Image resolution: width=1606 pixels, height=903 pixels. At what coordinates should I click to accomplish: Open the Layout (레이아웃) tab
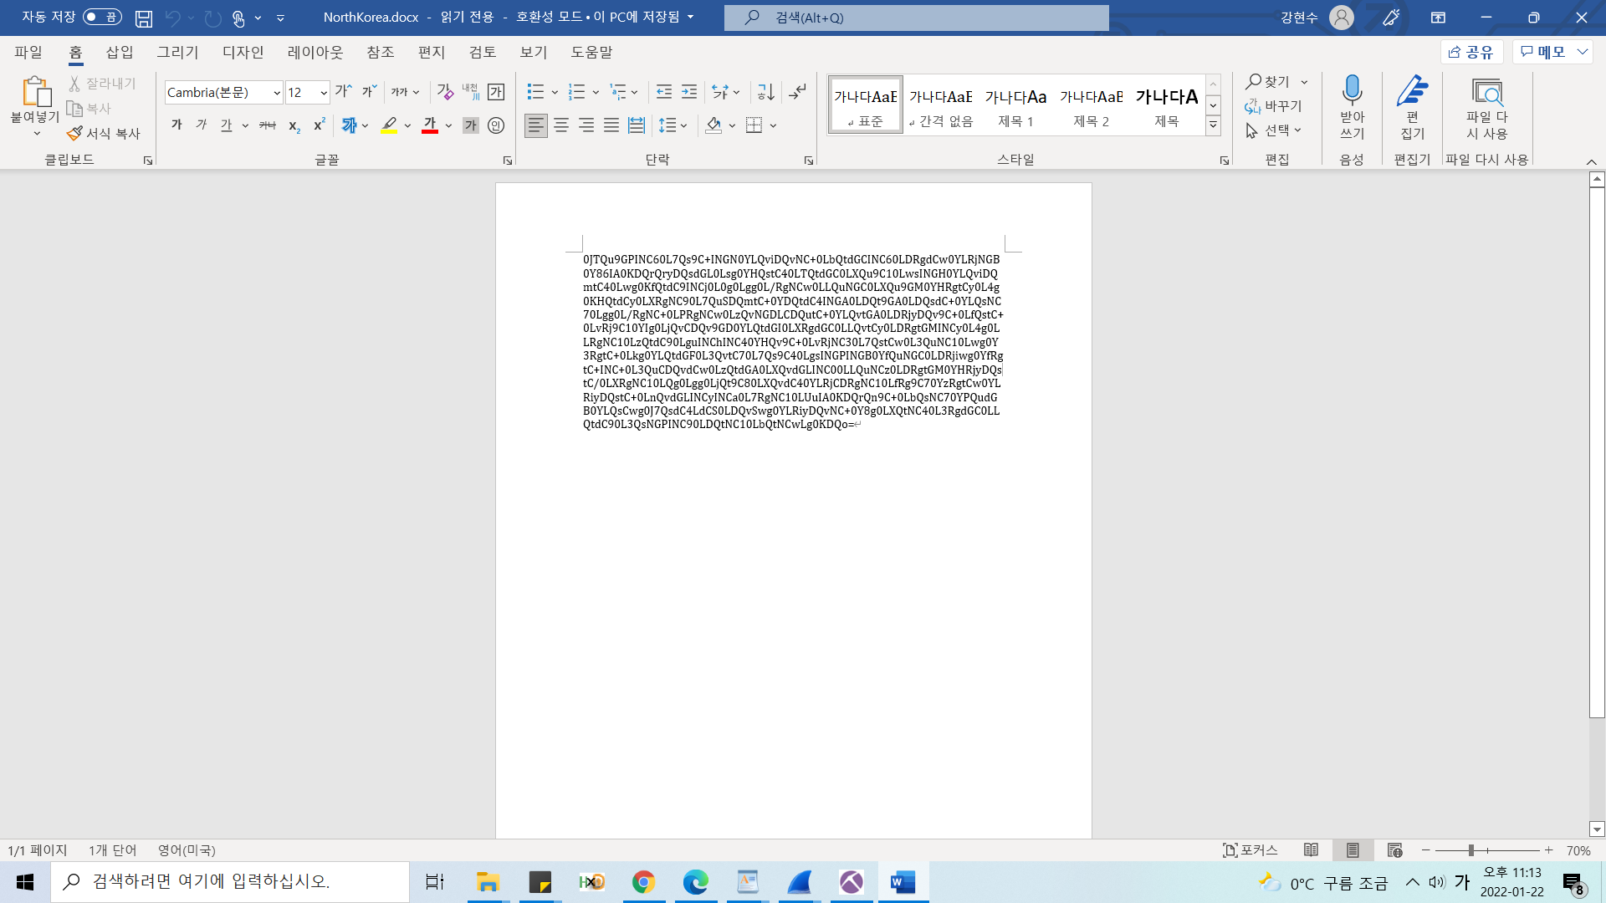(315, 52)
